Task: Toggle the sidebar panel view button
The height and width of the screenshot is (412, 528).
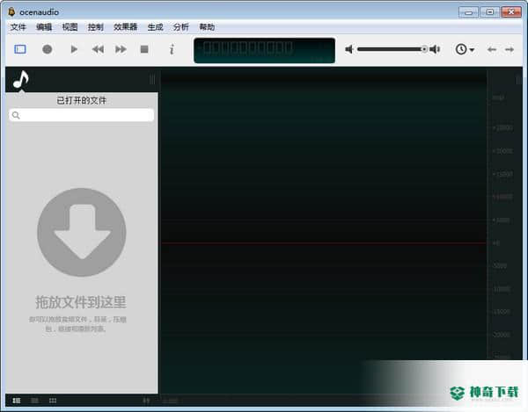Action: point(20,49)
